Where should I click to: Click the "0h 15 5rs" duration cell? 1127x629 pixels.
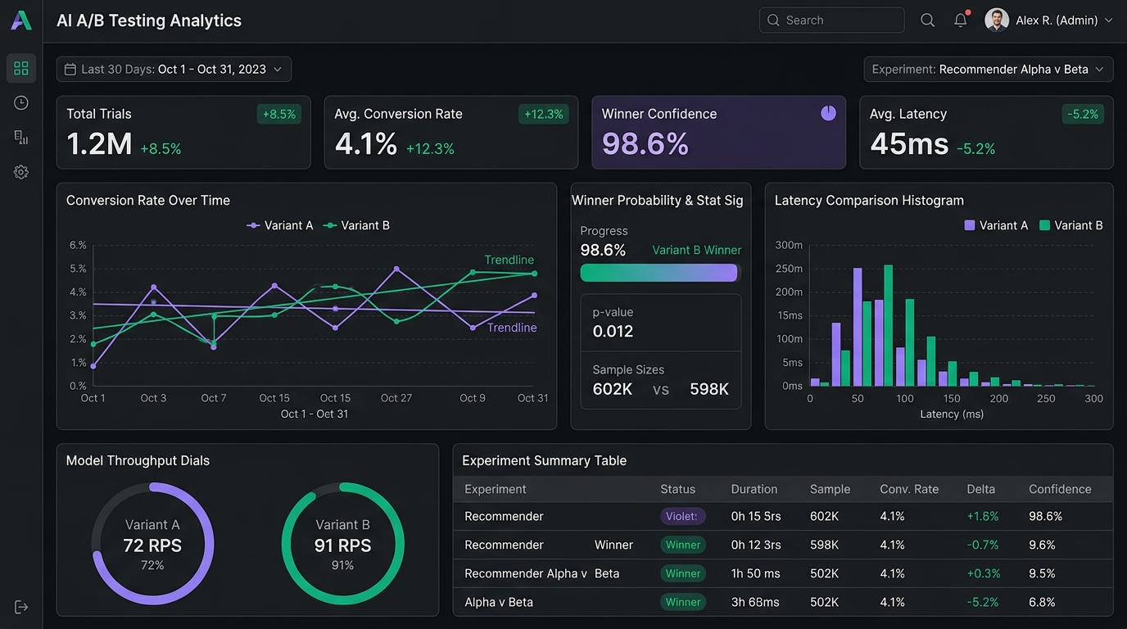756,516
